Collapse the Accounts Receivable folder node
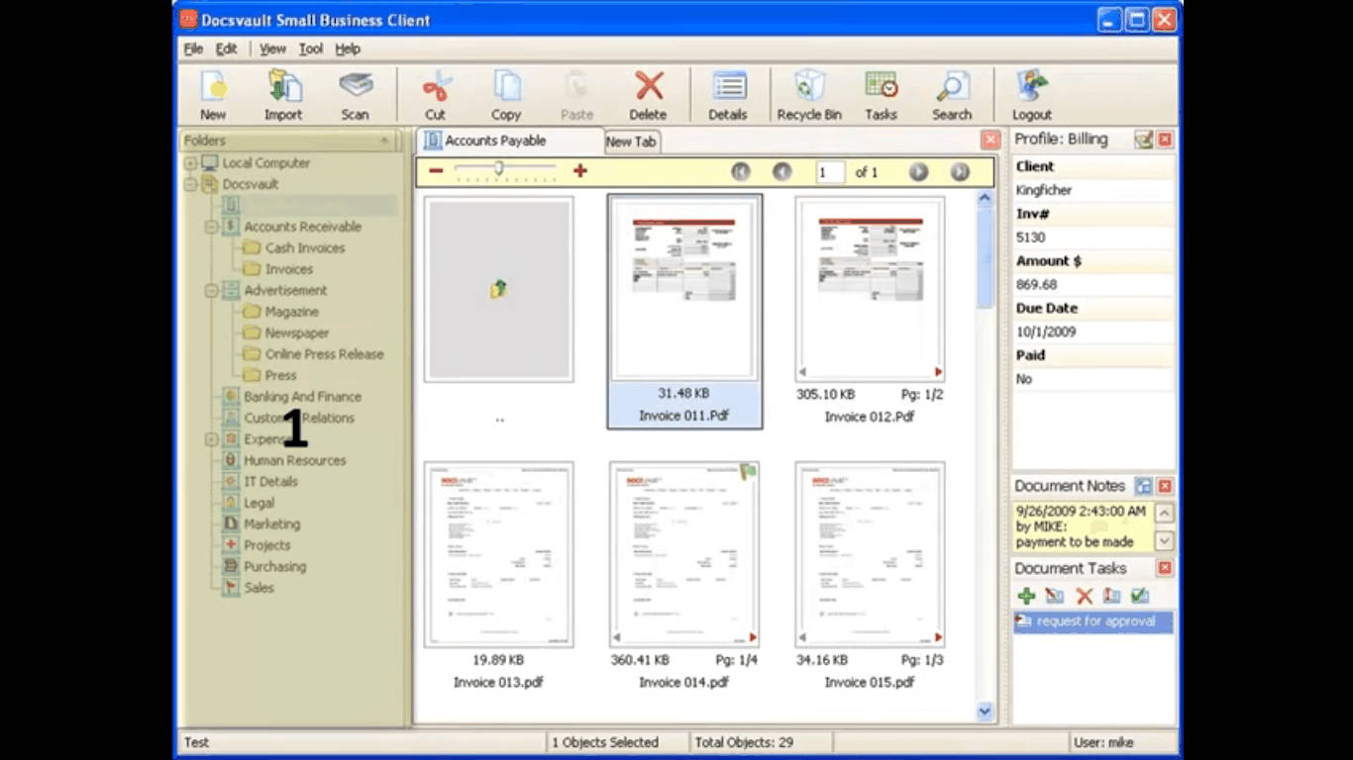 pos(211,227)
